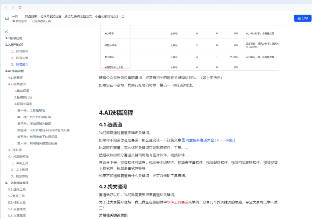Navigate to 4.2.找关键词 outline entry
This screenshot has height=219, width=312.
17,84
